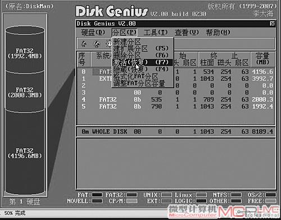
Task: Select 激活(恢复) (F7) menu entry
Action: click(143, 62)
